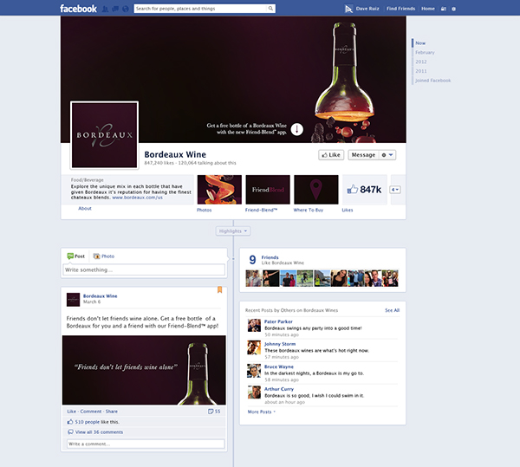Expand More Posts dropdown
The width and height of the screenshot is (520, 467).
(262, 412)
